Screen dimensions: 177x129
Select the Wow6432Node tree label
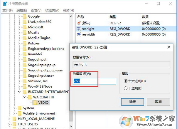(40, 86)
